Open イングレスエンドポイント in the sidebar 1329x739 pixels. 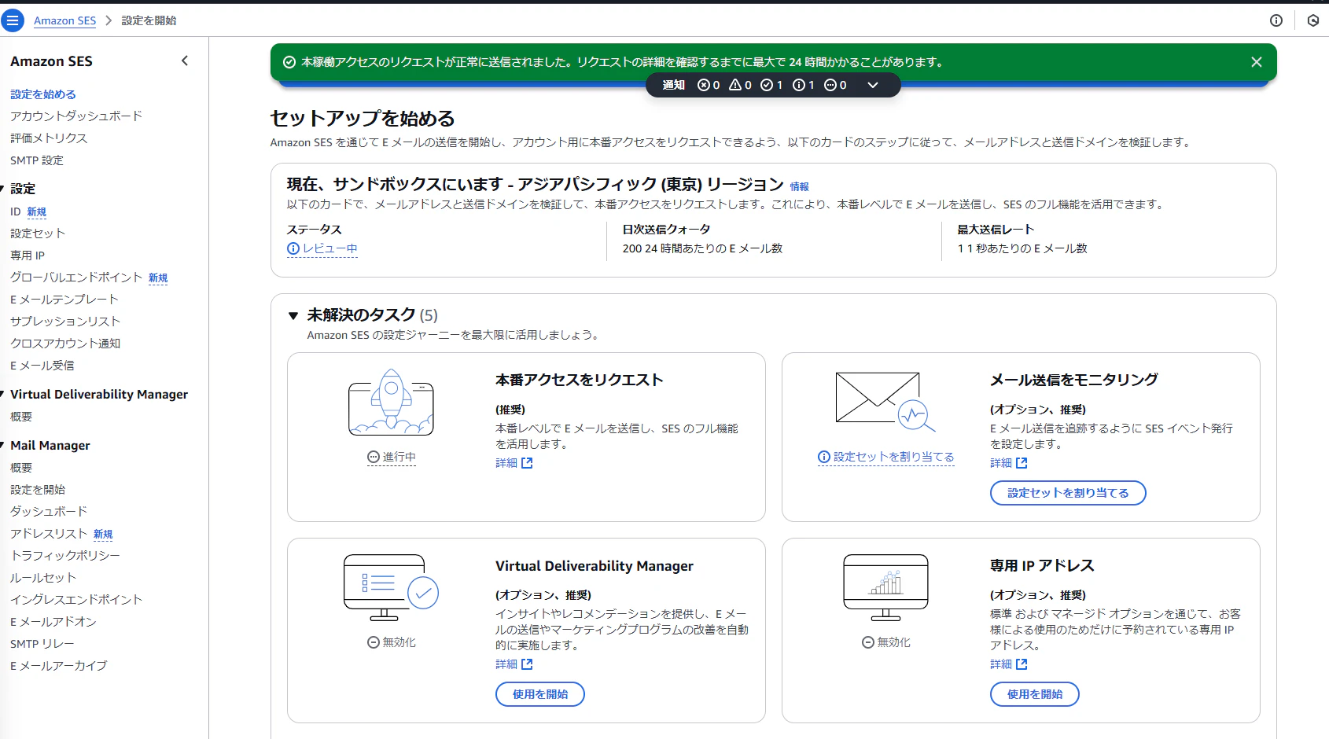76,600
